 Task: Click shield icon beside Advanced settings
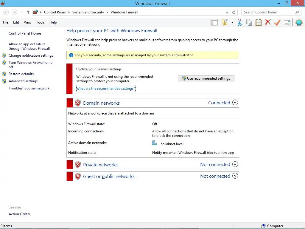coord(4,81)
